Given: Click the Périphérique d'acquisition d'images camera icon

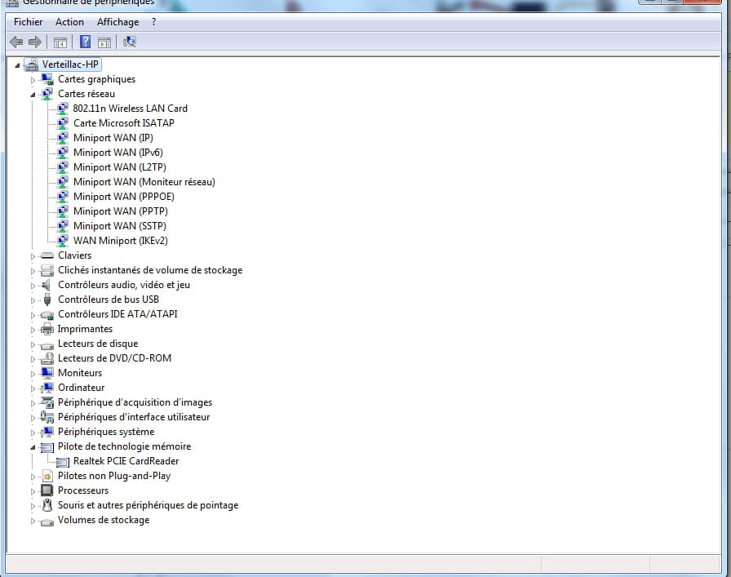Looking at the screenshot, I should (x=47, y=402).
